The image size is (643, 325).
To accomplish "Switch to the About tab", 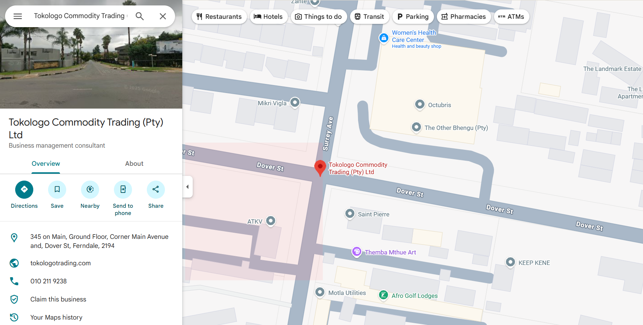I will coord(134,164).
